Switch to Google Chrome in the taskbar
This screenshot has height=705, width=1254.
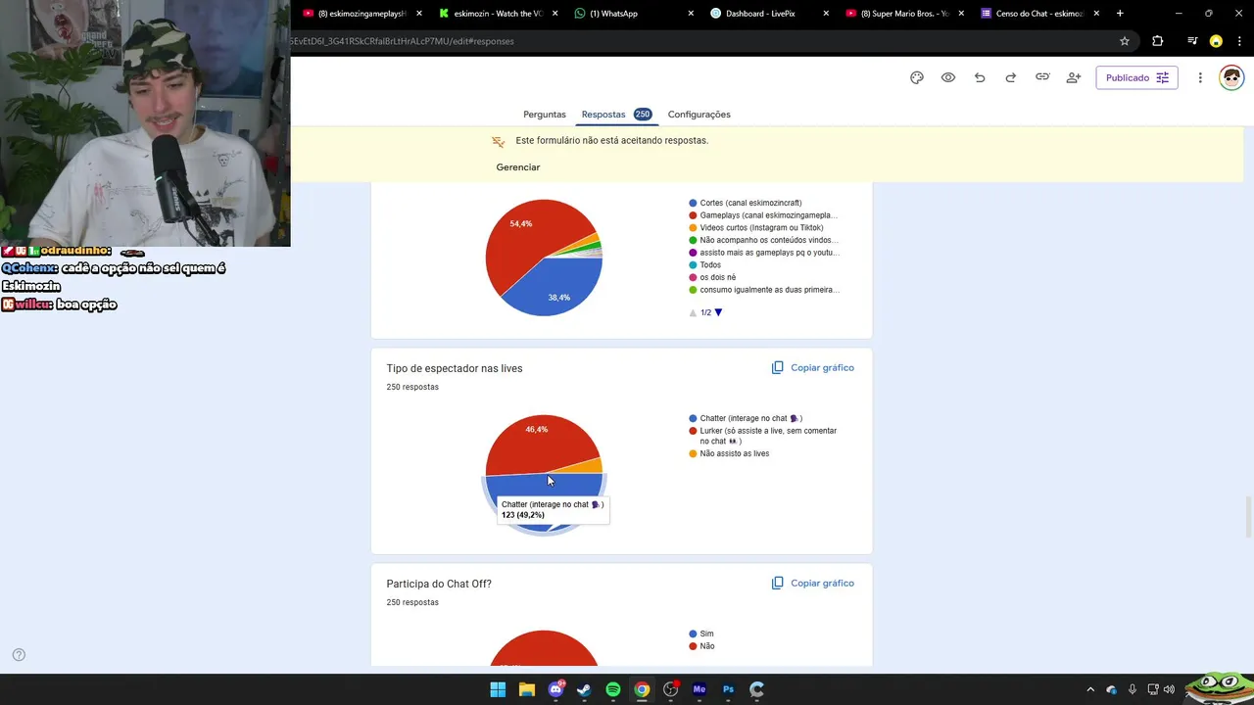click(642, 689)
